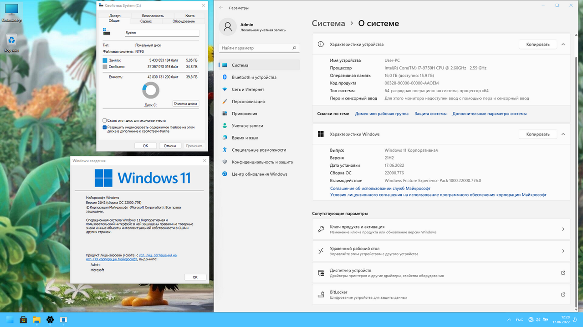Viewport: 583px width, 327px height.
Task: Open Settings gear on taskbar
Action: 50,320
